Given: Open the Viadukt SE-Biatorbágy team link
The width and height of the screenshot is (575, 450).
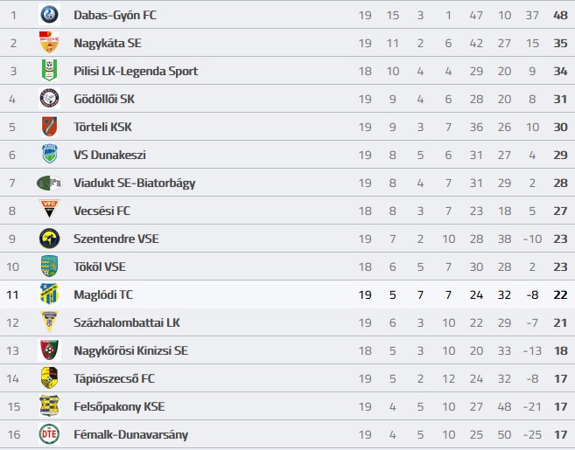Looking at the screenshot, I should click(x=134, y=183).
